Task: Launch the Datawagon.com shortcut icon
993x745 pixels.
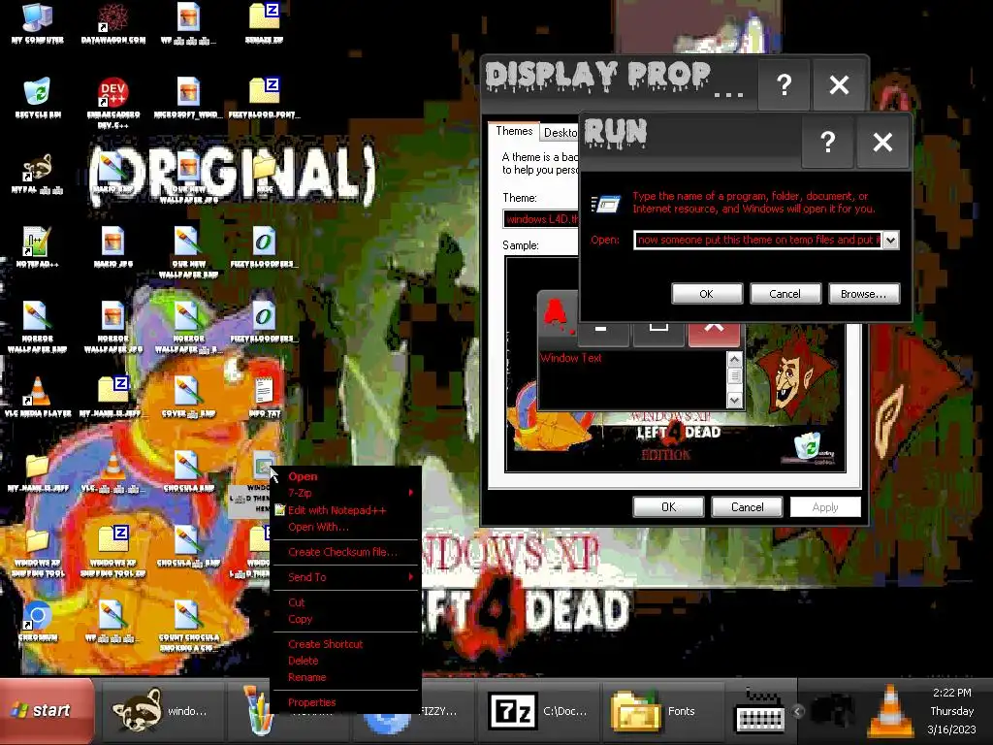Action: pyautogui.click(x=113, y=24)
